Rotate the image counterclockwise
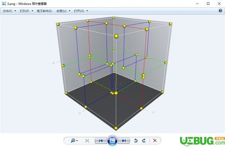 (136, 140)
